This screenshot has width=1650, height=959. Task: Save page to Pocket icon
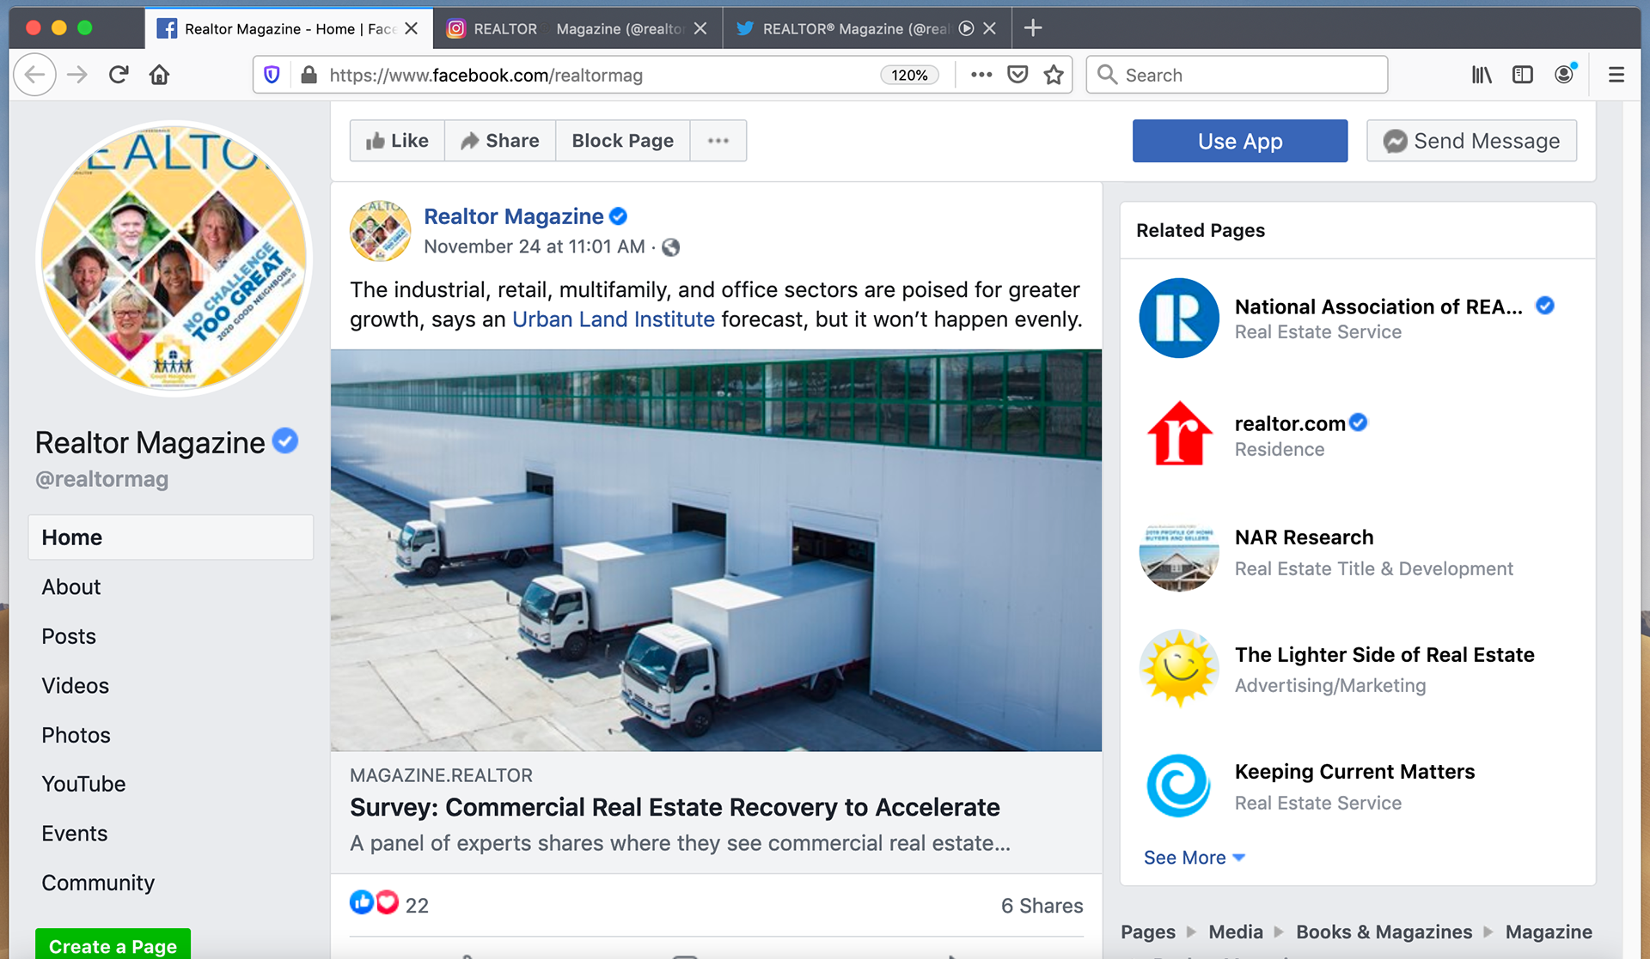click(x=1017, y=75)
